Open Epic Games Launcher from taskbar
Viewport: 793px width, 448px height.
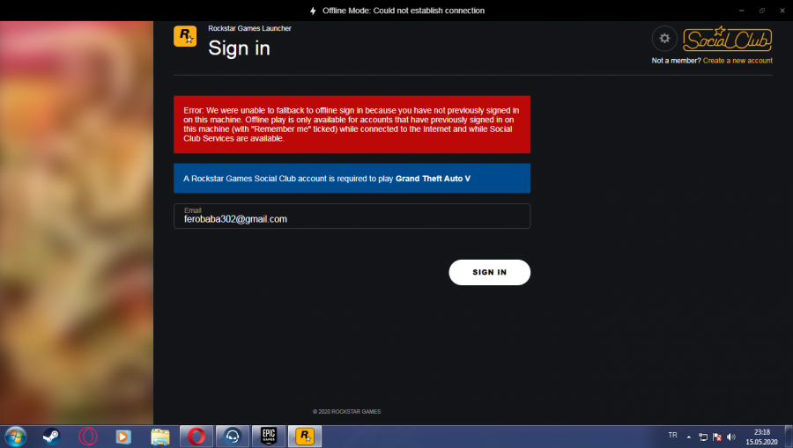point(269,437)
